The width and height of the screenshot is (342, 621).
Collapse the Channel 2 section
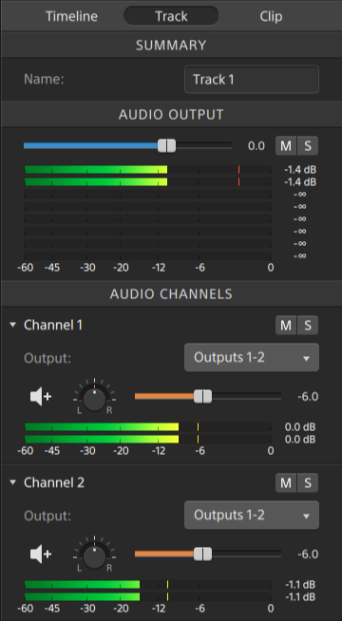(x=13, y=482)
